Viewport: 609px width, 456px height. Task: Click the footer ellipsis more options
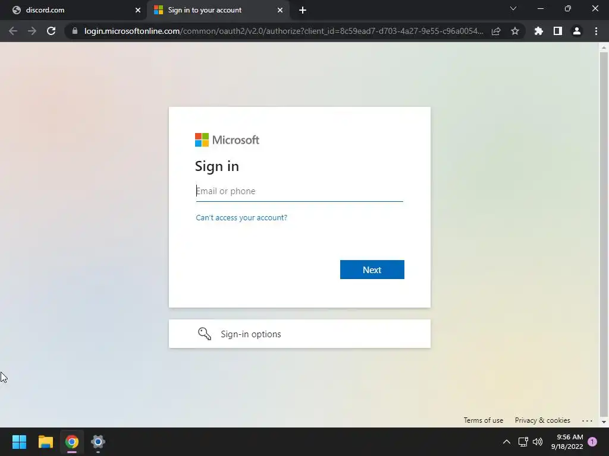tap(587, 420)
